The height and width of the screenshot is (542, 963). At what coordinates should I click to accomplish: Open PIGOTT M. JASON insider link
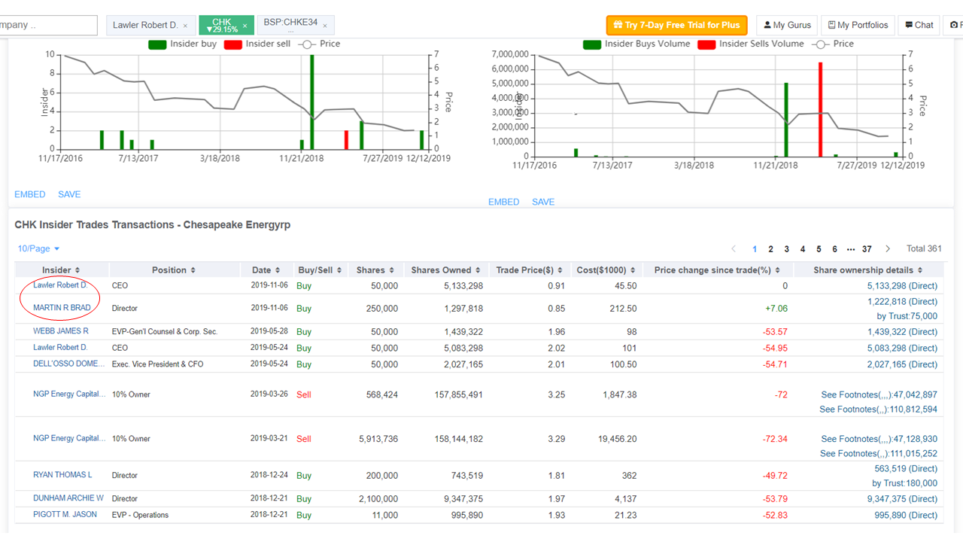coord(65,515)
